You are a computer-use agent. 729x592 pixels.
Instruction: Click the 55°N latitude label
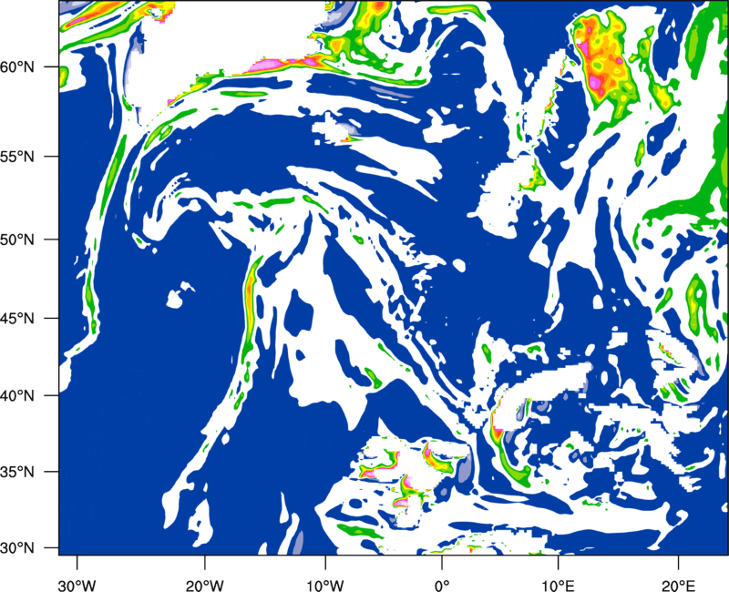[17, 156]
